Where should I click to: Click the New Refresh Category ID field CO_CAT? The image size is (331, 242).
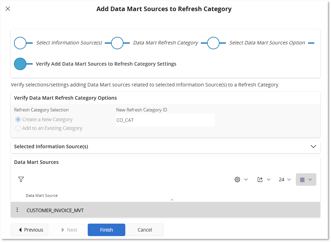point(165,120)
